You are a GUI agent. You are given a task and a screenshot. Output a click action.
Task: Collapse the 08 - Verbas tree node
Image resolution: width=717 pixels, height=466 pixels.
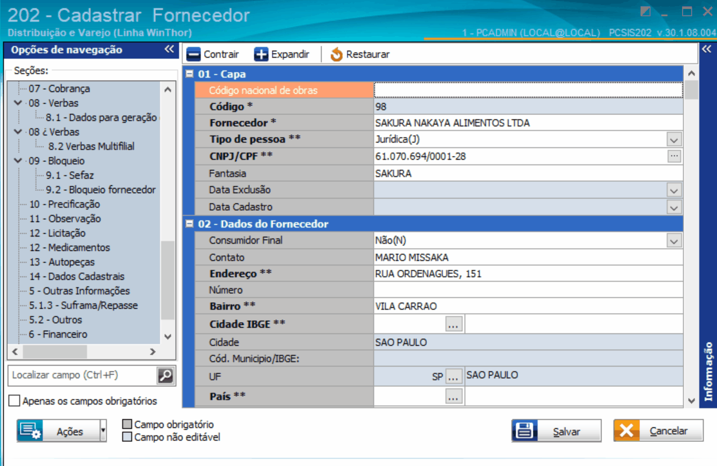[18, 103]
